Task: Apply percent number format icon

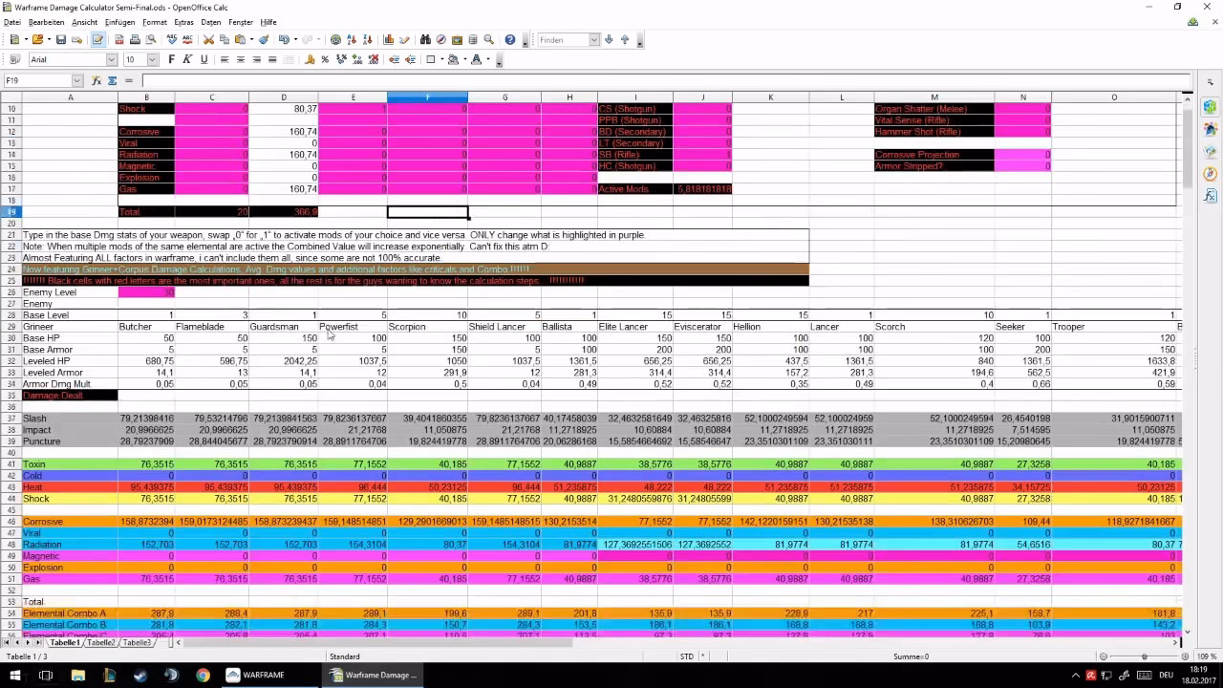Action: coord(325,59)
